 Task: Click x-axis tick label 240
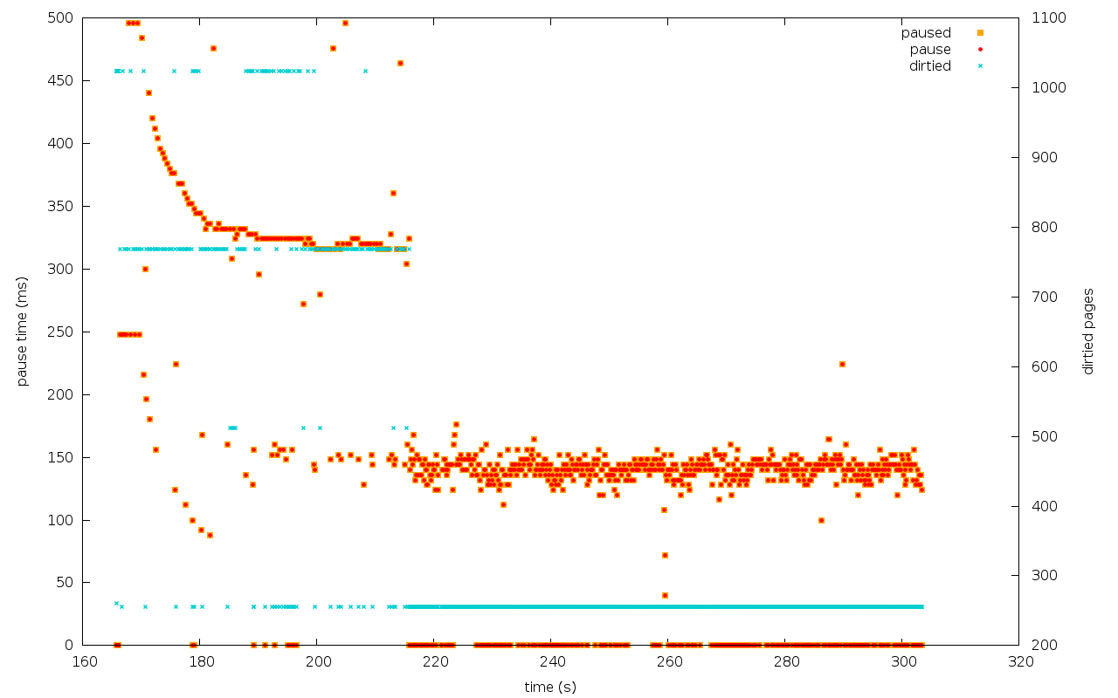[552, 661]
